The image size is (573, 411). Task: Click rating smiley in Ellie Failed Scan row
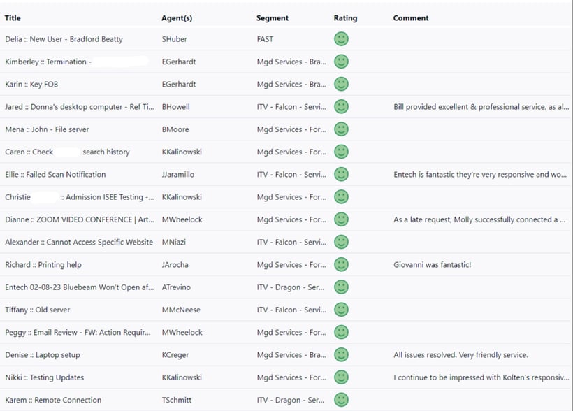coord(341,175)
